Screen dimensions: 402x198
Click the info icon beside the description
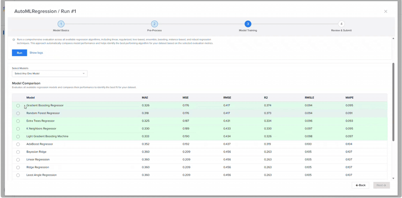pyautogui.click(x=13, y=40)
